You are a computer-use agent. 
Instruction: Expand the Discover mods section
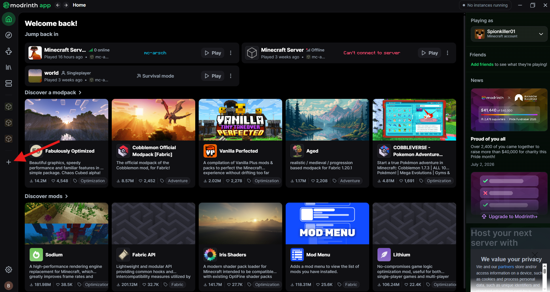(x=46, y=196)
